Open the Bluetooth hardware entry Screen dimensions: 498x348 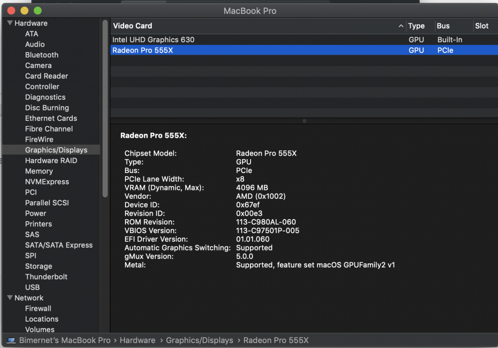[x=42, y=55]
